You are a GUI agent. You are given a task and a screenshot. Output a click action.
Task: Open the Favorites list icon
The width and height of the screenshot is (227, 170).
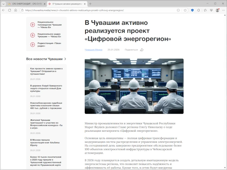[x=205, y=10]
